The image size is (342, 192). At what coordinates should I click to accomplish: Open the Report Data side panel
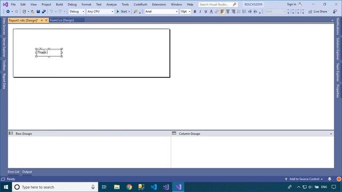coord(4,81)
